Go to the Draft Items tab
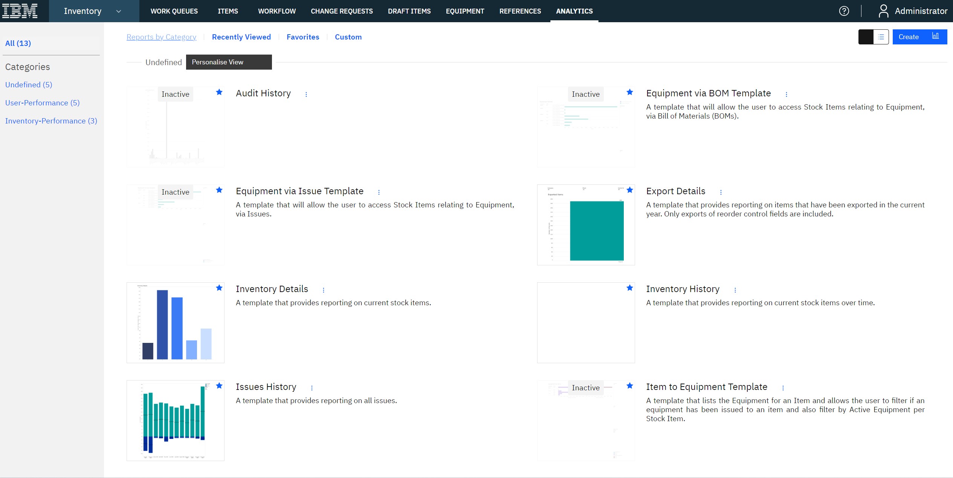This screenshot has width=953, height=478. click(x=409, y=11)
